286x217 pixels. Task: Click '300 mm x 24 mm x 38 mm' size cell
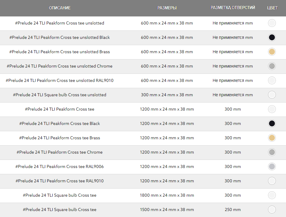coord(167,95)
